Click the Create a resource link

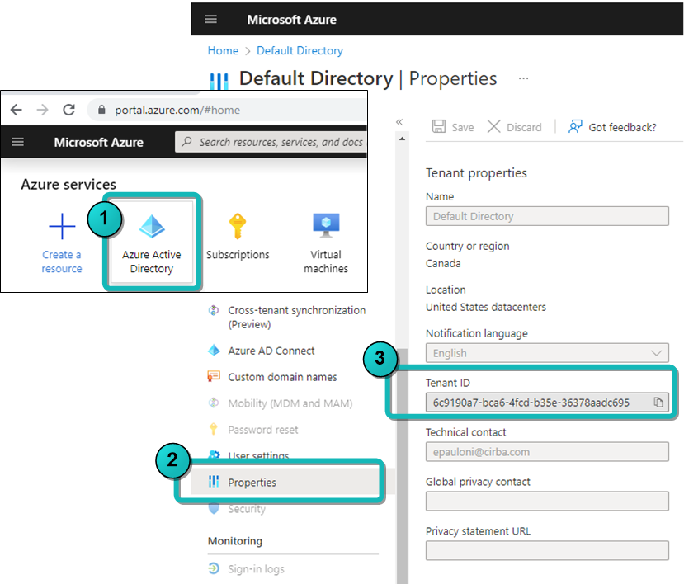pyautogui.click(x=62, y=261)
